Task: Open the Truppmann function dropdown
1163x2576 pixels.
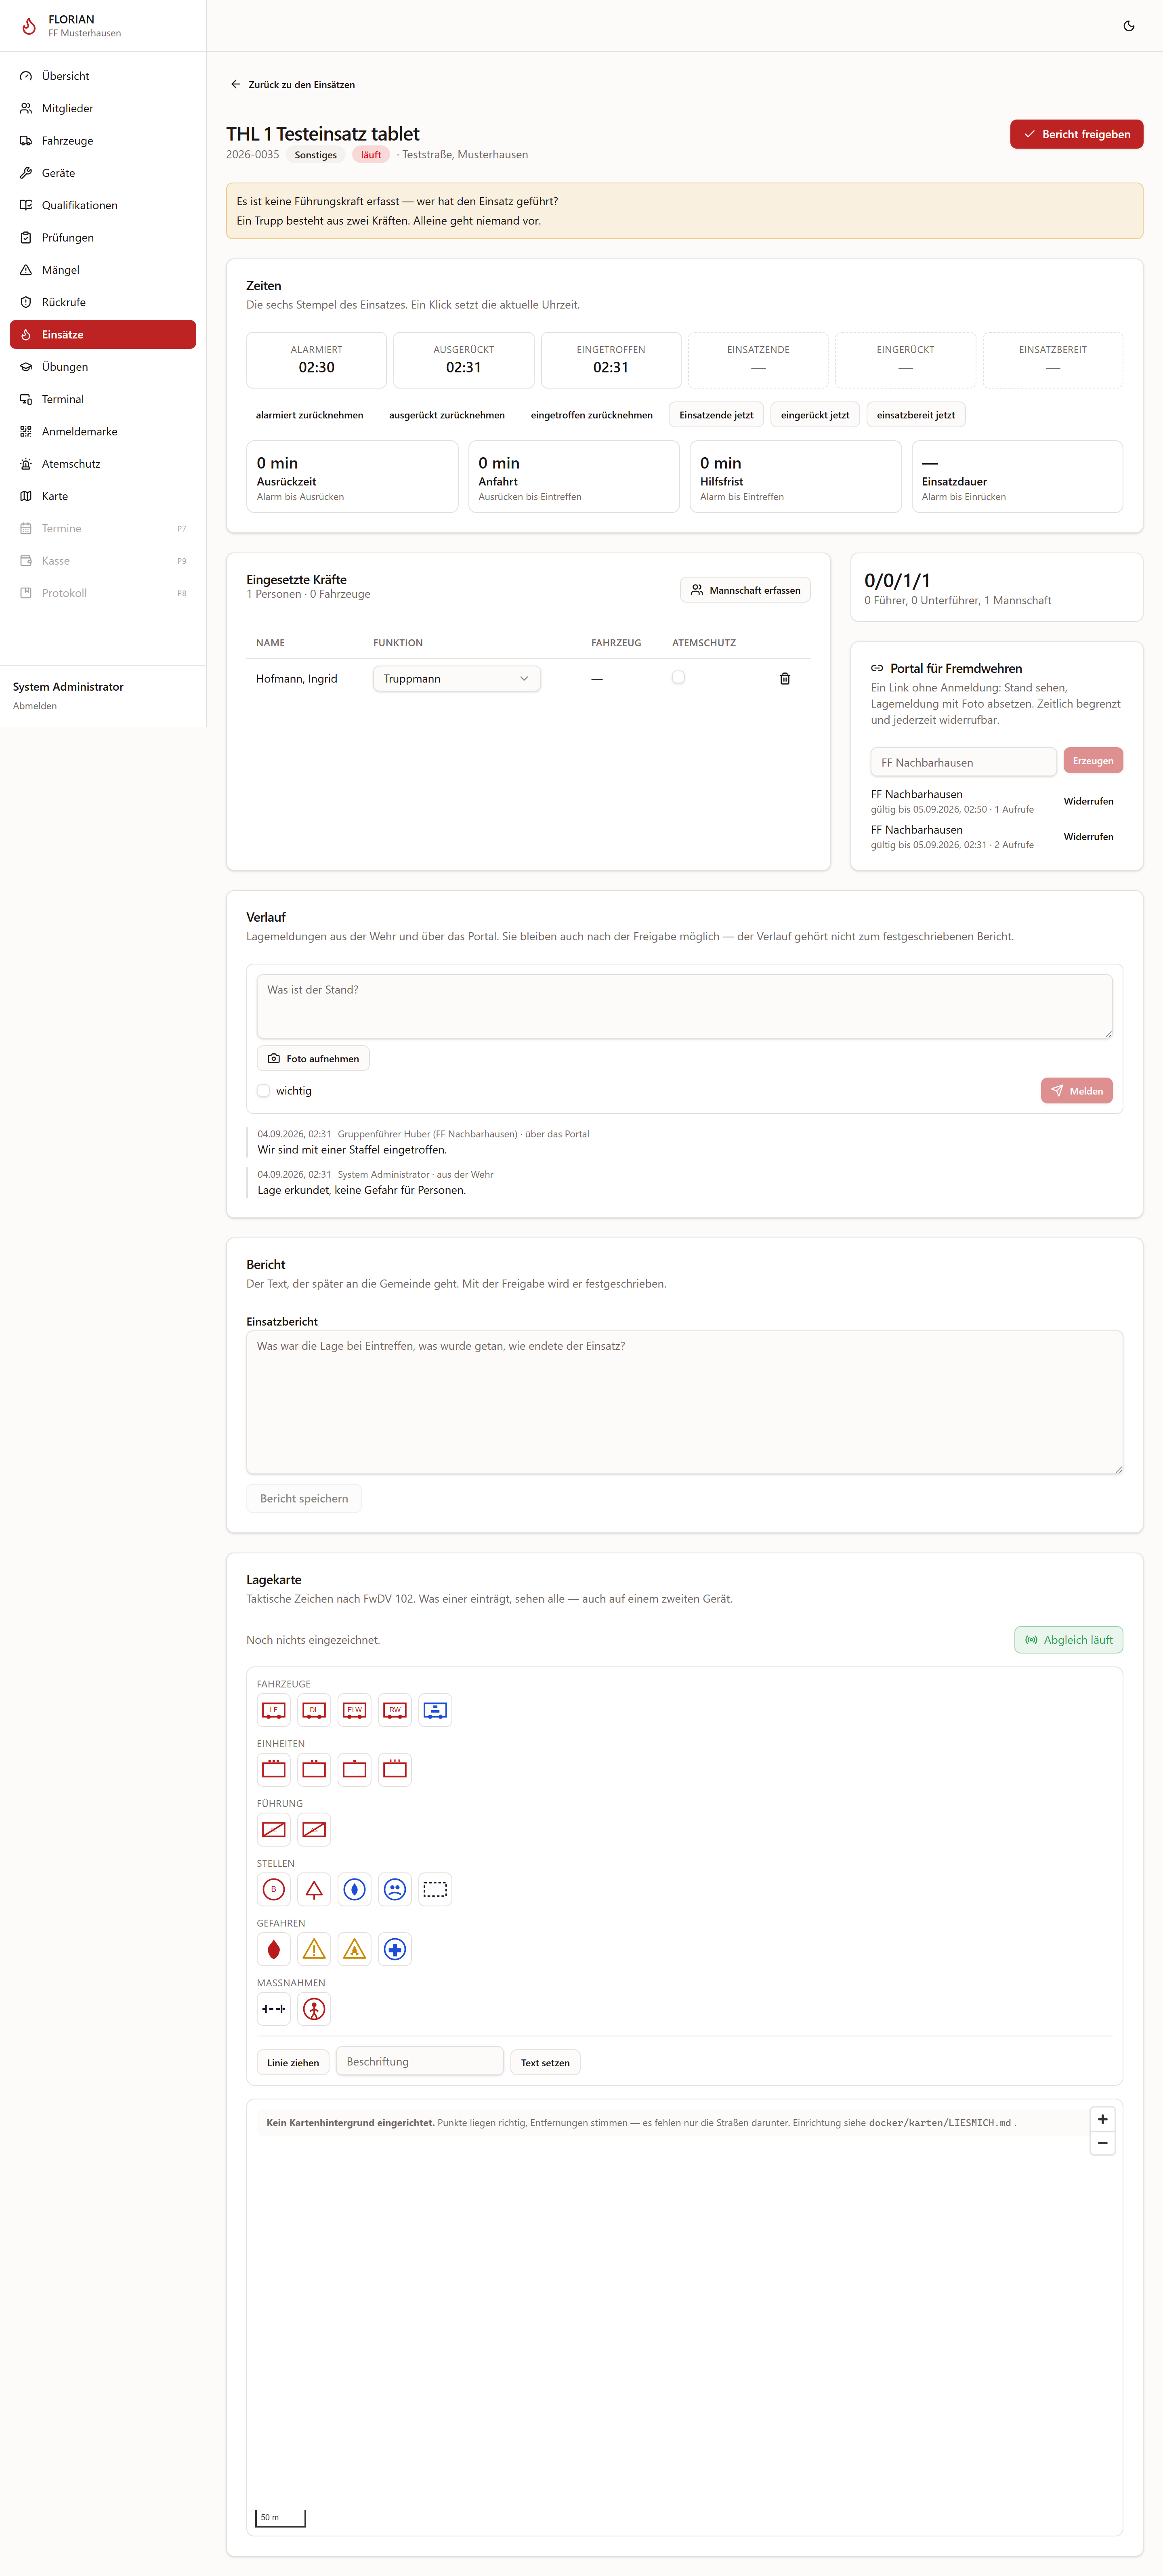Action: click(456, 679)
